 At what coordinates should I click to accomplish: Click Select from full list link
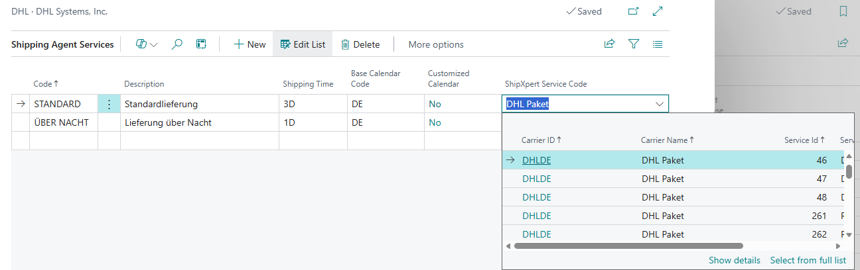pos(808,260)
